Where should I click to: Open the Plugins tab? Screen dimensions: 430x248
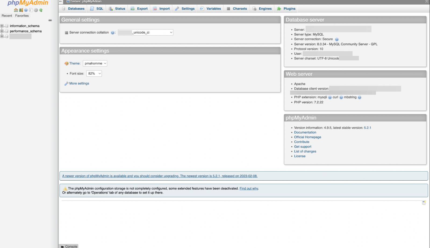coord(286,9)
